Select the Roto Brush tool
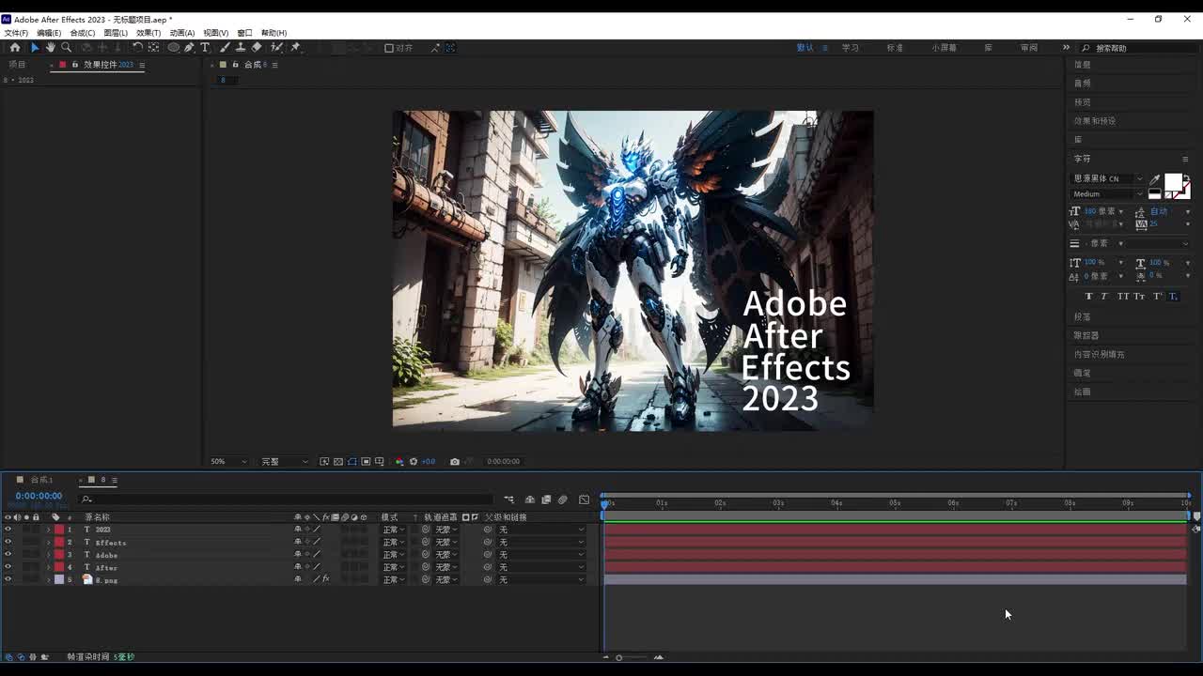The width and height of the screenshot is (1203, 676). [276, 47]
